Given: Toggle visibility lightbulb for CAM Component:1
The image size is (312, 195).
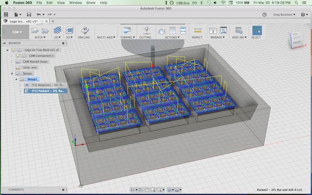Looking at the screenshot, I should 18,56.
